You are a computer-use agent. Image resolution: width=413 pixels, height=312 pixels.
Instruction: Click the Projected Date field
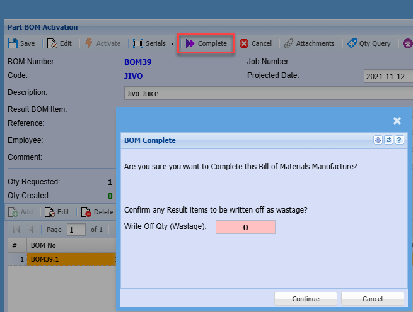[388, 77]
